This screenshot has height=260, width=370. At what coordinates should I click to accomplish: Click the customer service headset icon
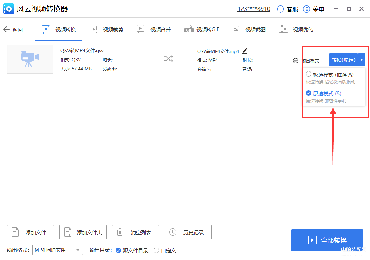[x=280, y=9]
